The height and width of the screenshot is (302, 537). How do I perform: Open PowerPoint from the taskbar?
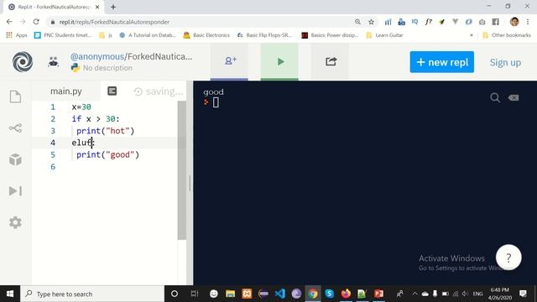click(378, 294)
